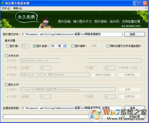Enable the 图片旋转 checkbox

point(73,46)
